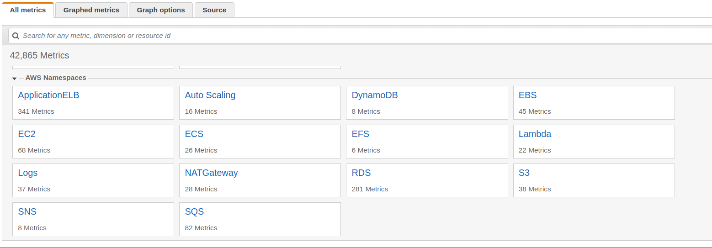
Task: Click the search magnifier icon
Action: click(x=16, y=36)
